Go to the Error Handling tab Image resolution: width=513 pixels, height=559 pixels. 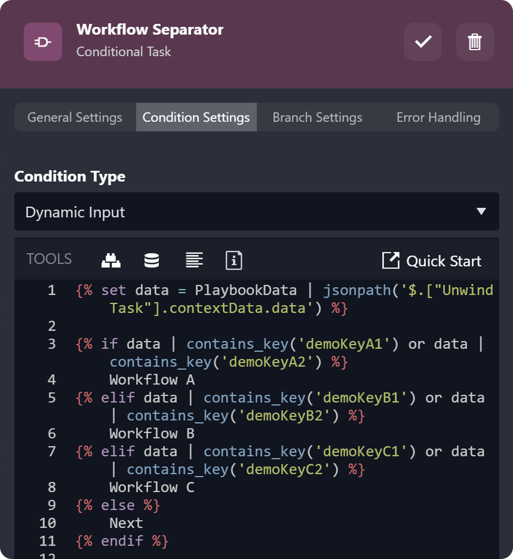[x=438, y=117]
